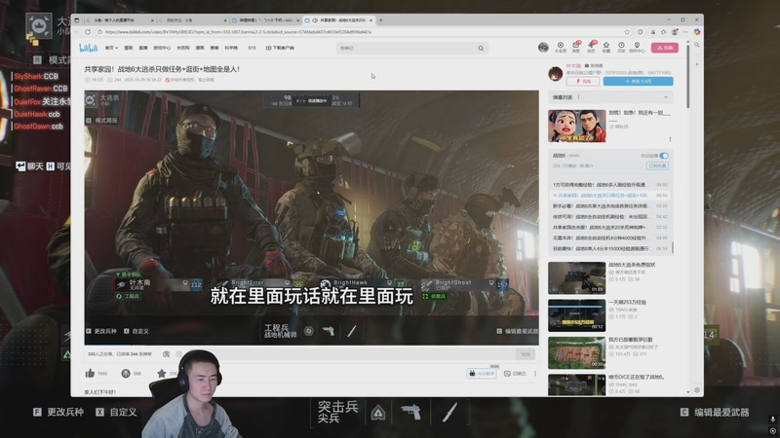The width and height of the screenshot is (780, 438).
Task: Click the bilibili logo in the header
Action: [89, 48]
